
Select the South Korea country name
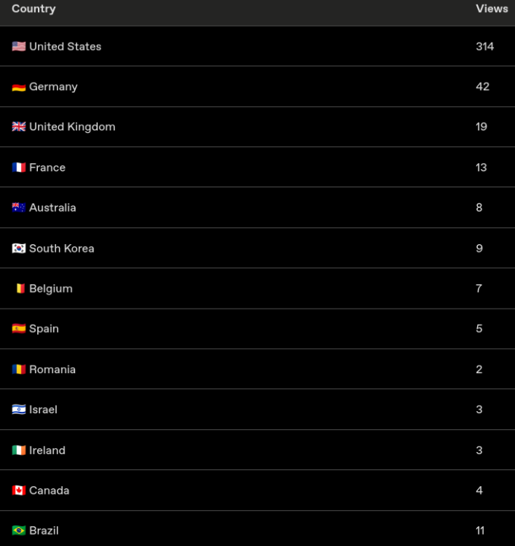(61, 249)
